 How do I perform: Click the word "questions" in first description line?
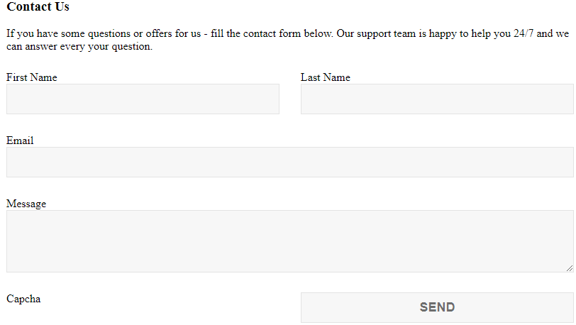click(109, 33)
